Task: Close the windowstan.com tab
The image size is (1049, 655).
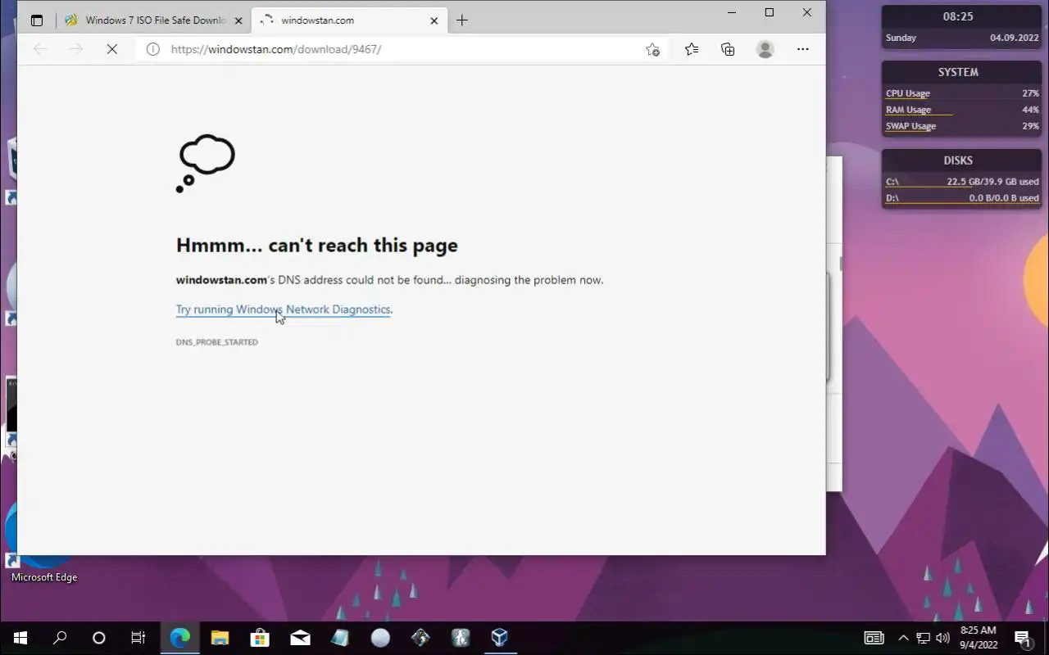Action: pyautogui.click(x=434, y=20)
